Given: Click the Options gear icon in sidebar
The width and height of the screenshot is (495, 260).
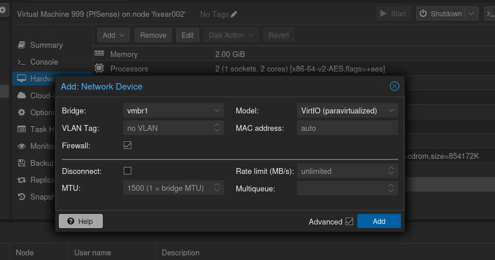Looking at the screenshot, I should coord(22,112).
